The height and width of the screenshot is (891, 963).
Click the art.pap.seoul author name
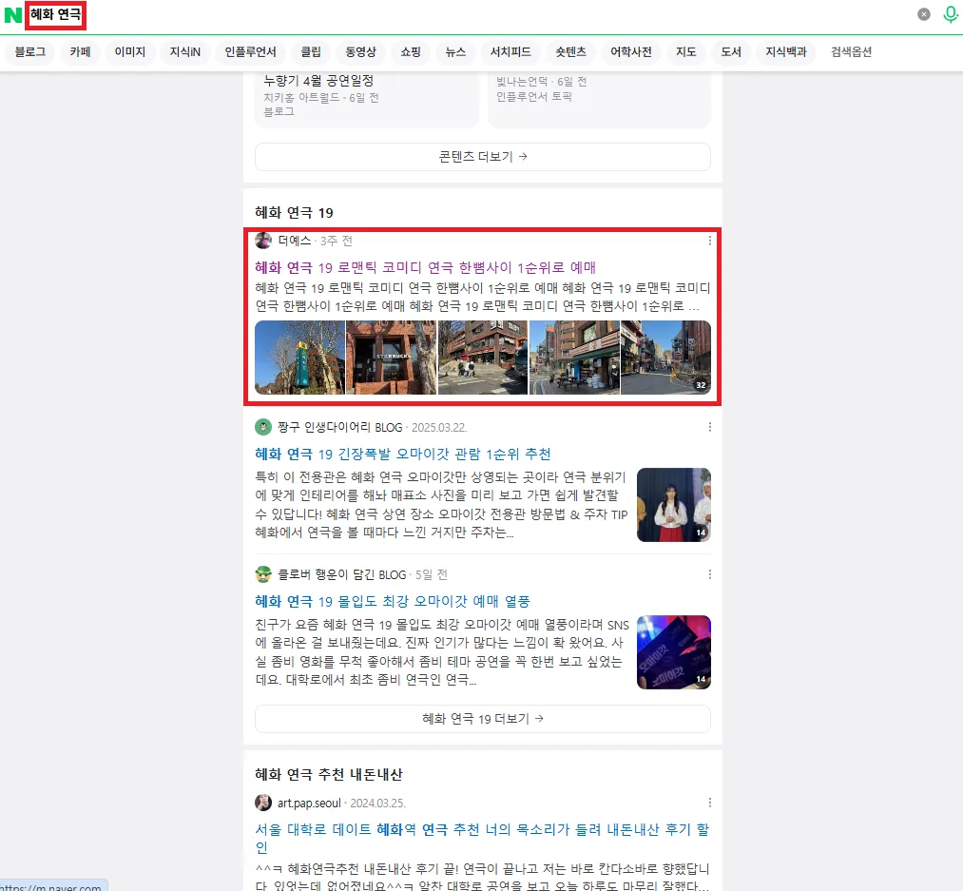pyautogui.click(x=309, y=804)
